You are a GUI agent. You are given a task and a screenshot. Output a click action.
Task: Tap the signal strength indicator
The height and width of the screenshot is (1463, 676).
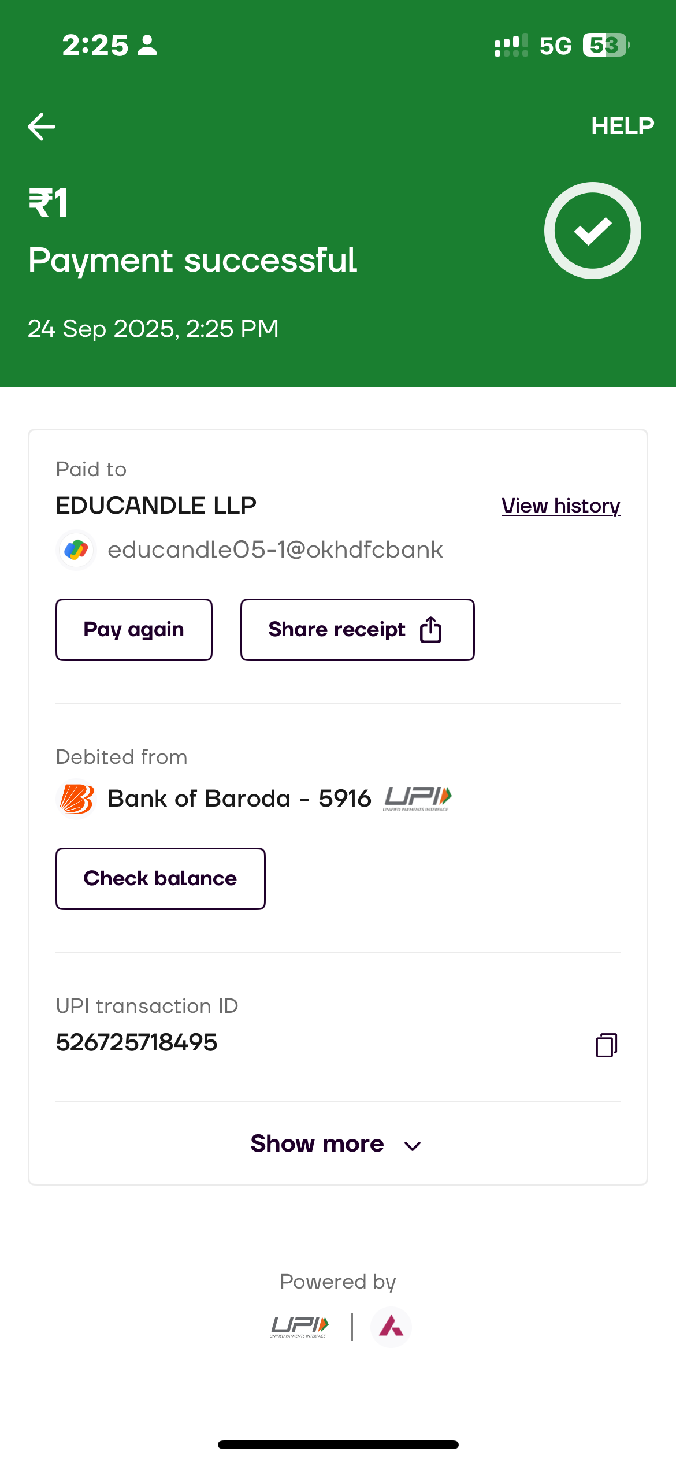click(511, 45)
